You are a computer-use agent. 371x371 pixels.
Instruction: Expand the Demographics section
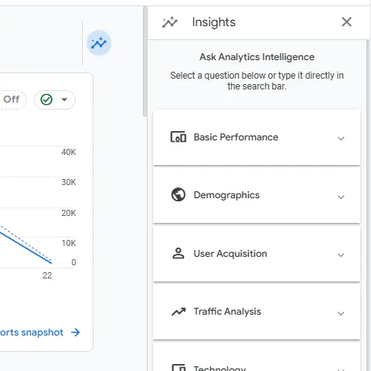click(341, 197)
